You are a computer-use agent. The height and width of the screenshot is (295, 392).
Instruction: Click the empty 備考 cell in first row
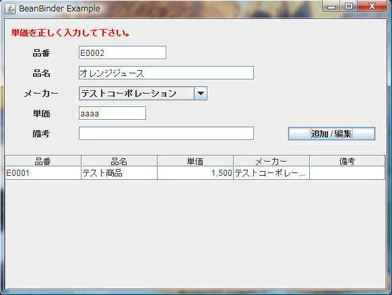[x=348, y=173]
